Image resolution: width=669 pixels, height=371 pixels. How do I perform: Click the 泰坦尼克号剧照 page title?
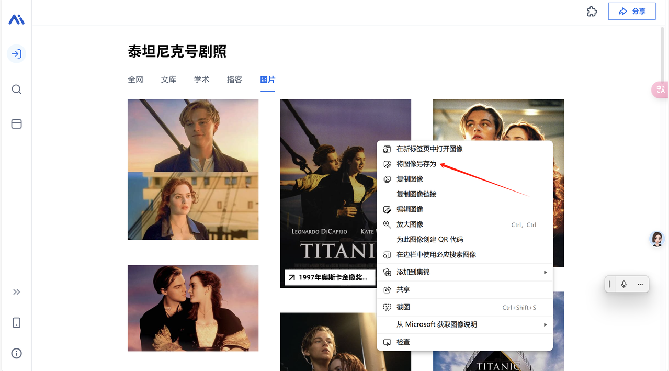(177, 51)
